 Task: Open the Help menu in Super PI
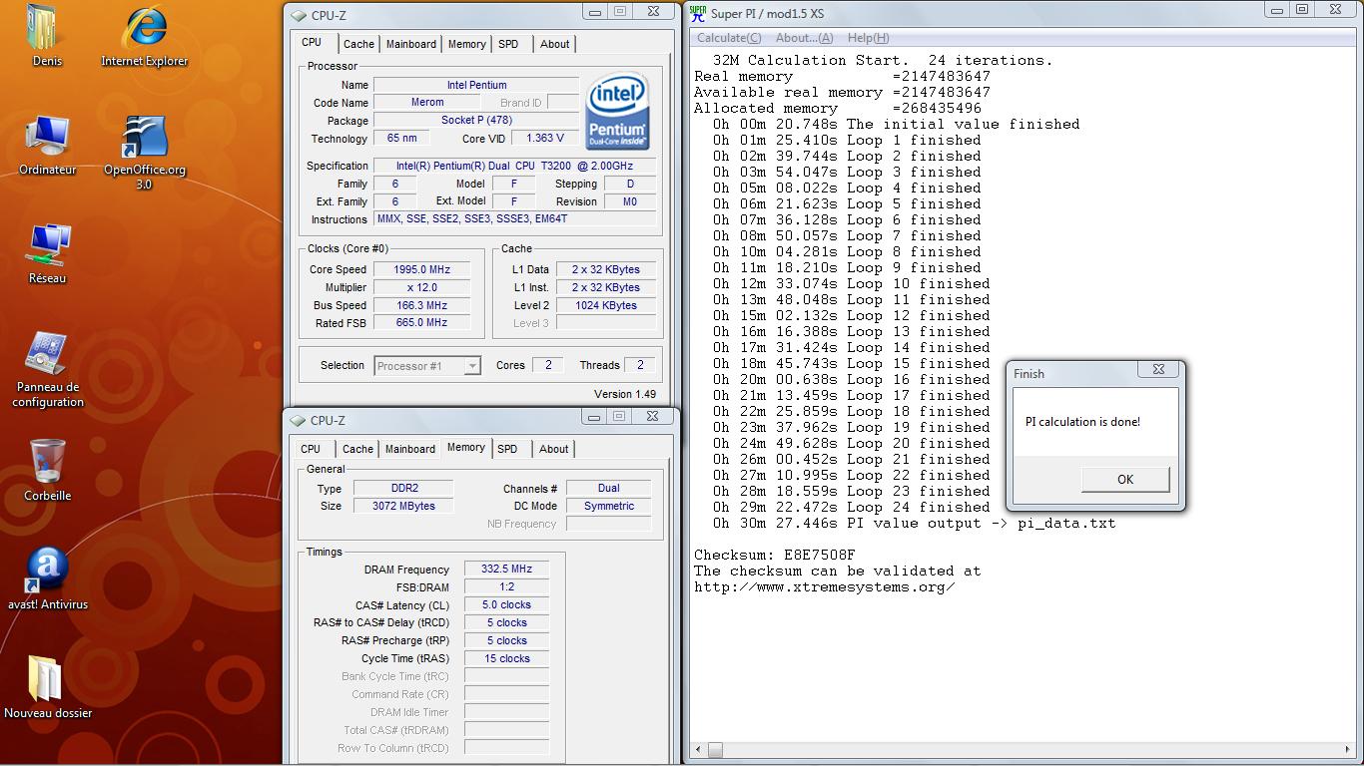coord(868,38)
